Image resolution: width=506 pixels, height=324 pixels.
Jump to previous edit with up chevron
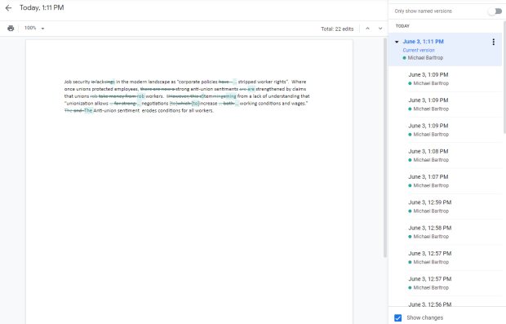[367, 29]
